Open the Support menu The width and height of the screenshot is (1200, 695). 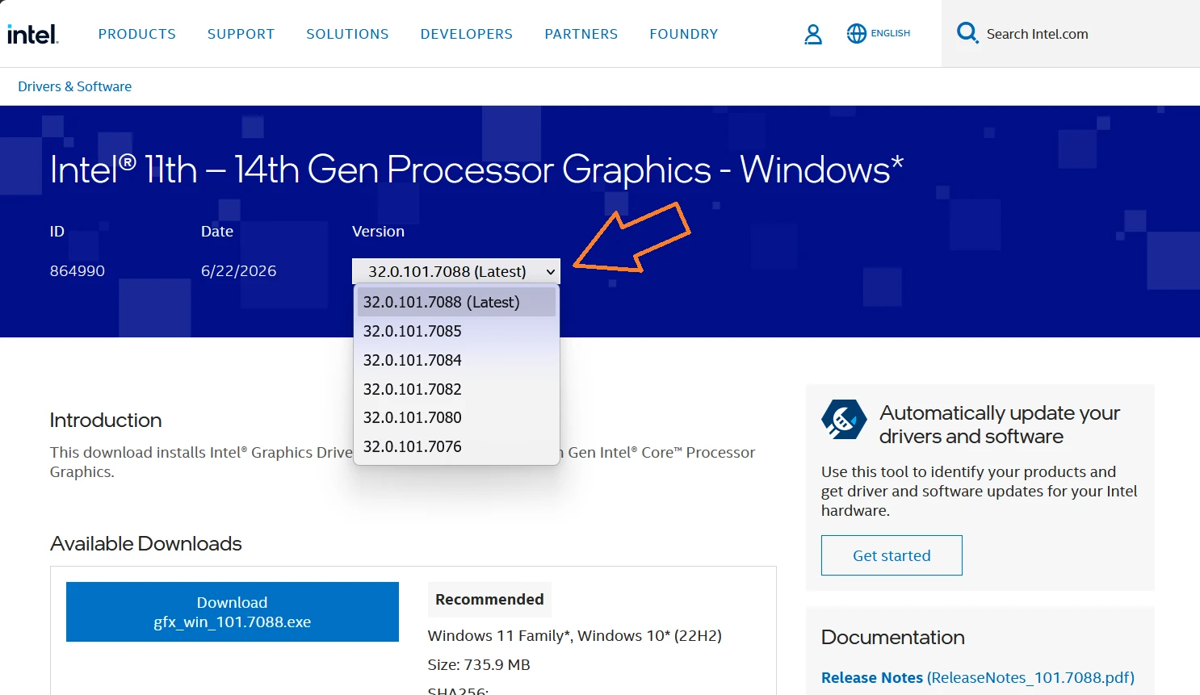tap(241, 34)
